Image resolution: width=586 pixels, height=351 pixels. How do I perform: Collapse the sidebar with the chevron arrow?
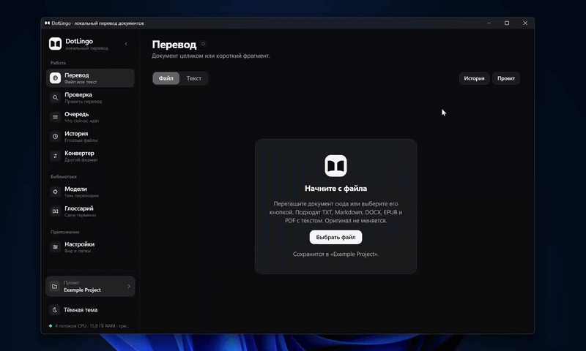coord(126,44)
